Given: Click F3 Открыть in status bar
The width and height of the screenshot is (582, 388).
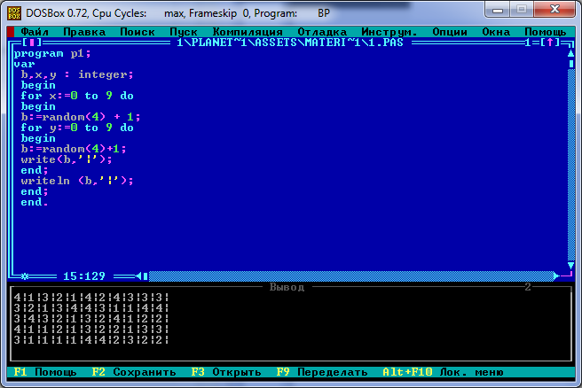Looking at the screenshot, I should (x=225, y=372).
